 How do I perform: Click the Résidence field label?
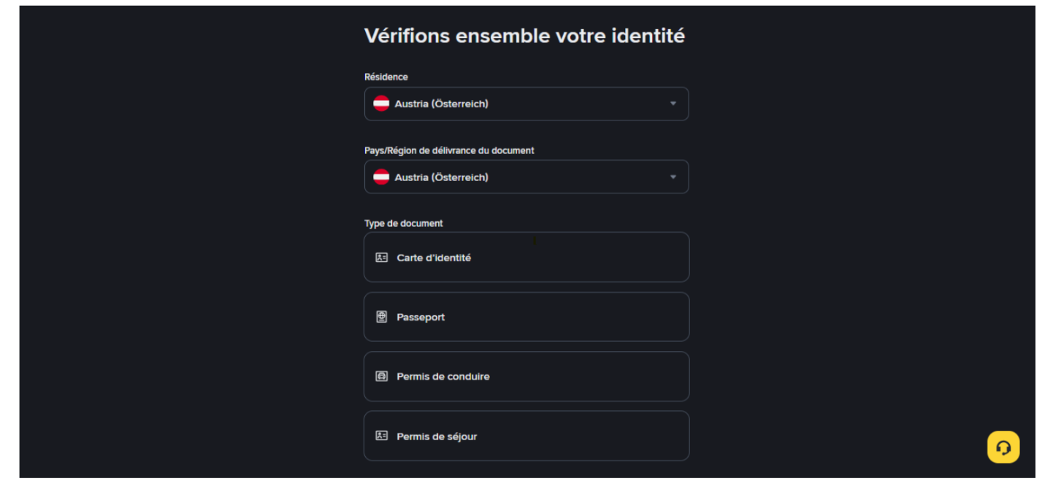[x=386, y=77]
